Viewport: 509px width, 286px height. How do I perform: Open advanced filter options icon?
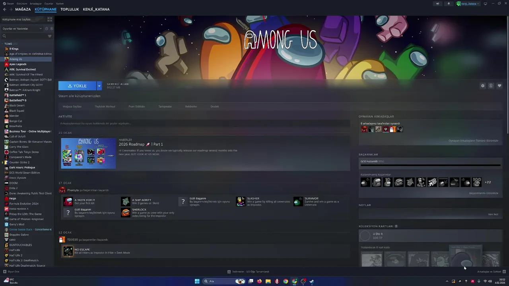[x=50, y=36]
